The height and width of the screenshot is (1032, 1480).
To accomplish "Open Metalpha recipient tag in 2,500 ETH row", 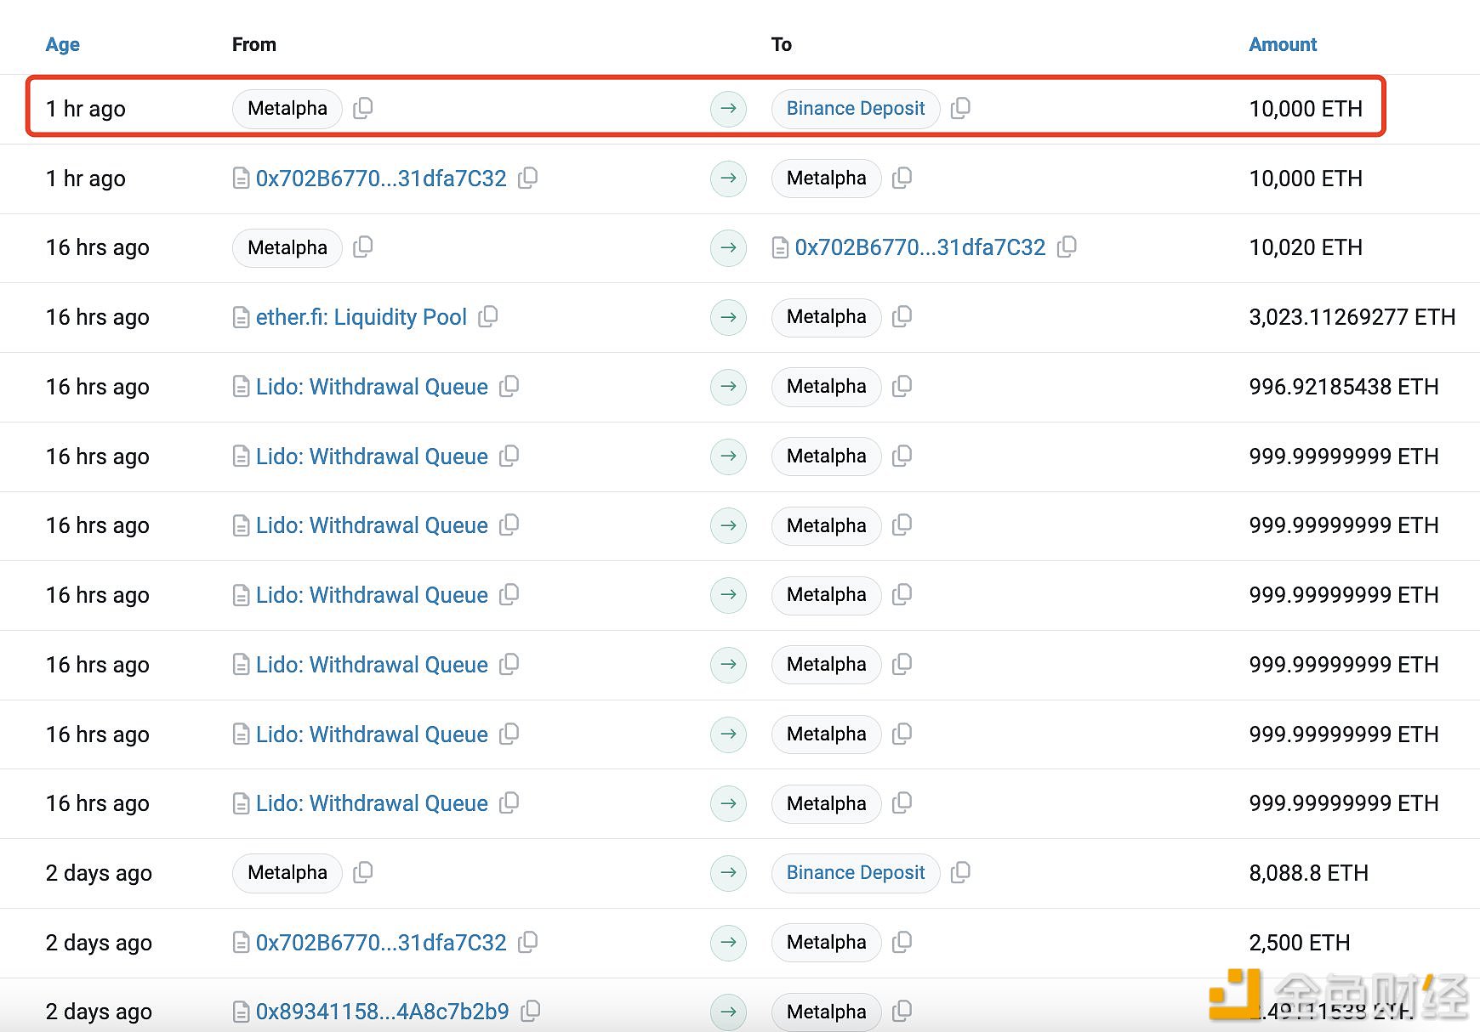I will coord(826,943).
